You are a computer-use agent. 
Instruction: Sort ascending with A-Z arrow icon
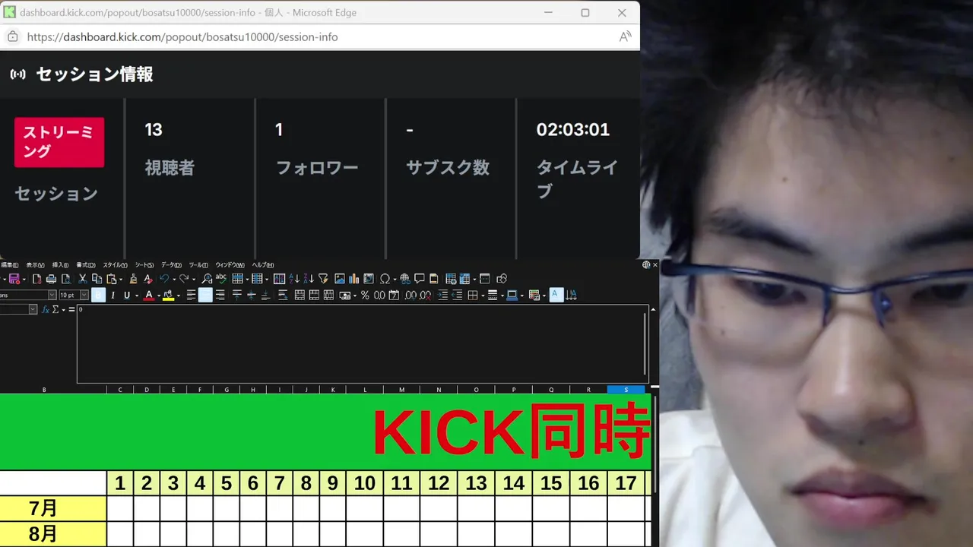click(x=293, y=279)
